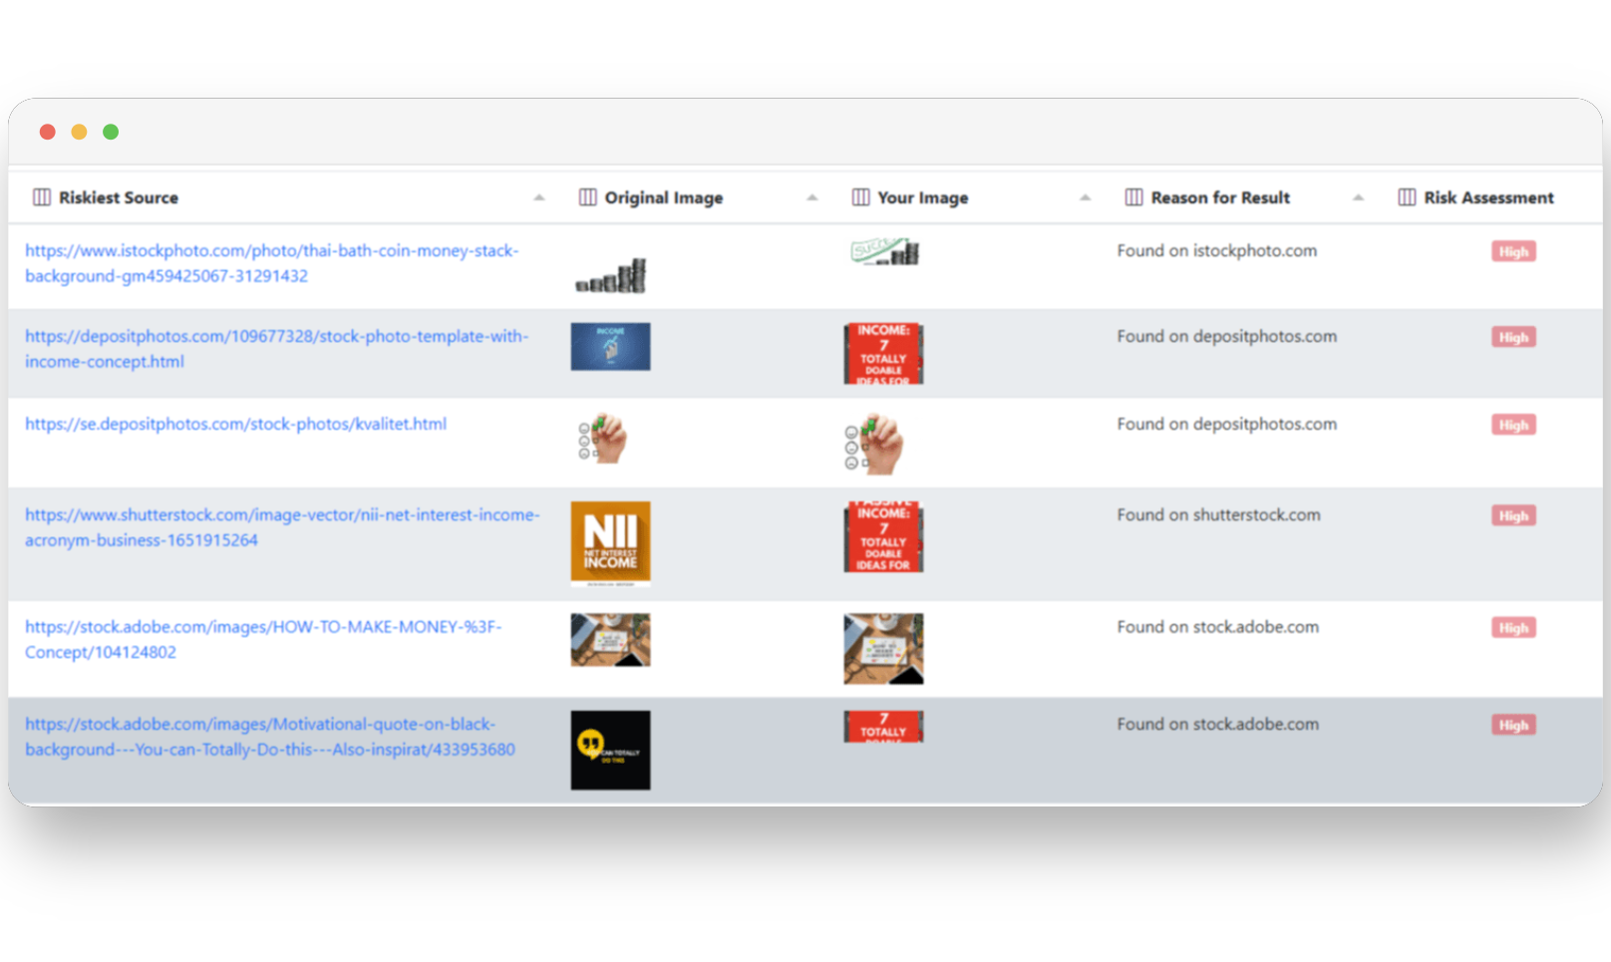Sort the Reason for Result column arrow
Viewport: 1611px width, 962px height.
click(x=1358, y=197)
